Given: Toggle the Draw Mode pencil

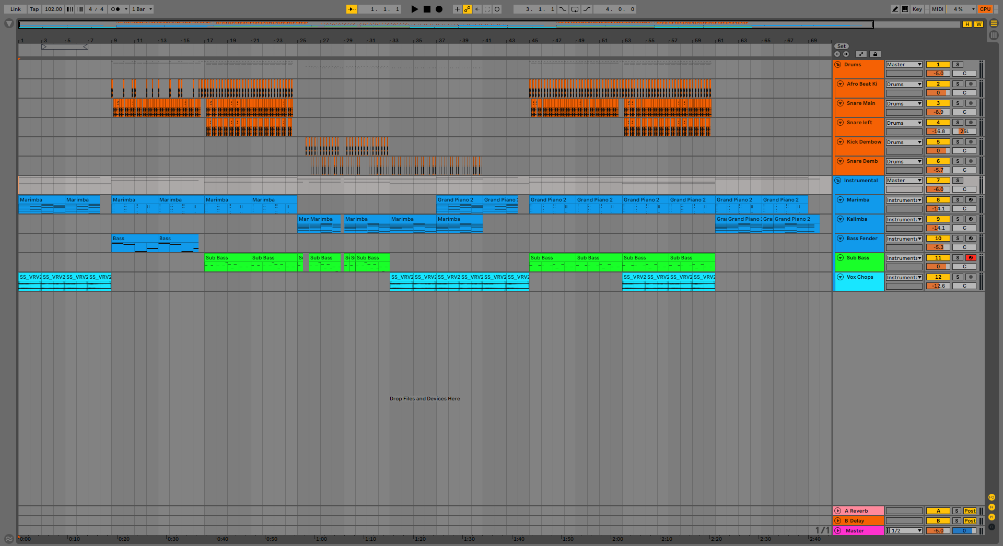Looking at the screenshot, I should tap(895, 9).
